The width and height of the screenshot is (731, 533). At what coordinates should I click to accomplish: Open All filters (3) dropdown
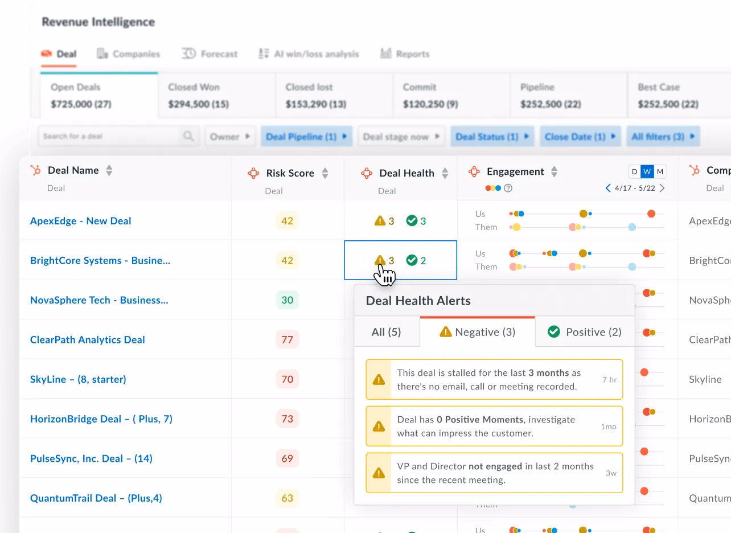(x=663, y=137)
